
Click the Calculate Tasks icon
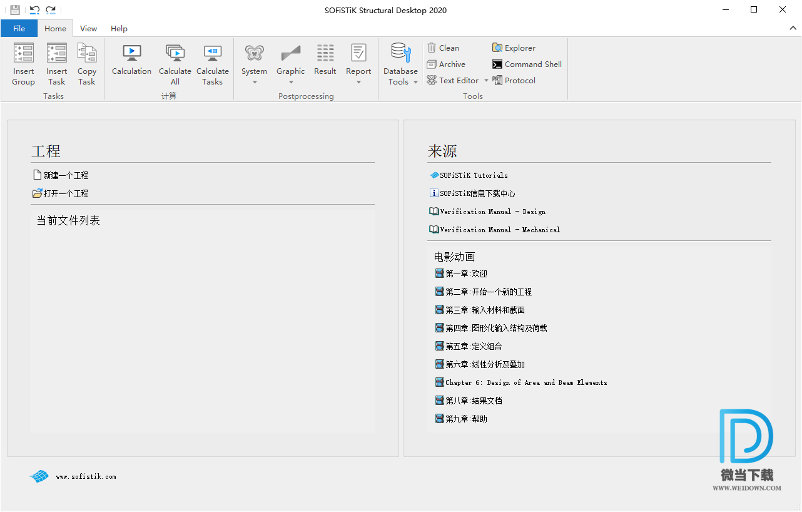tap(213, 53)
